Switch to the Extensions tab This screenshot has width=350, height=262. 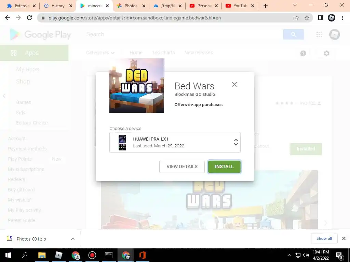18,6
